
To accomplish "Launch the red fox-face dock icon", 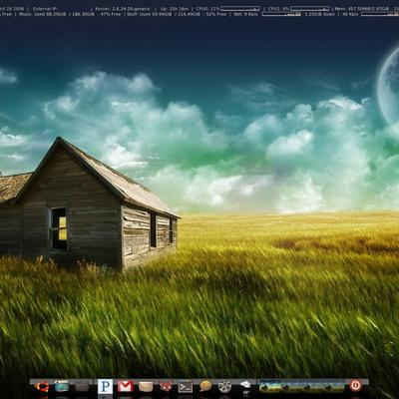I will tap(166, 386).
